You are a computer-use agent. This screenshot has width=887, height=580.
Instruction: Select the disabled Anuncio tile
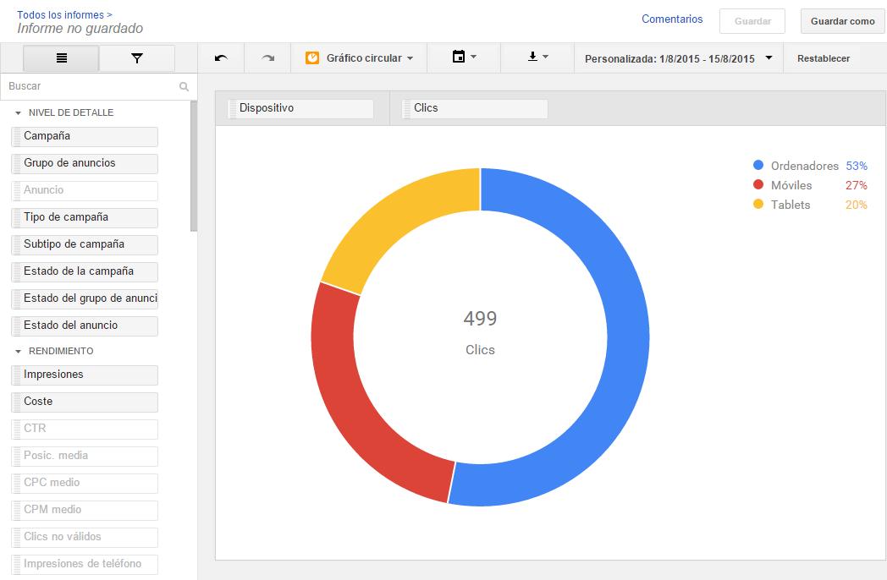tap(85, 190)
